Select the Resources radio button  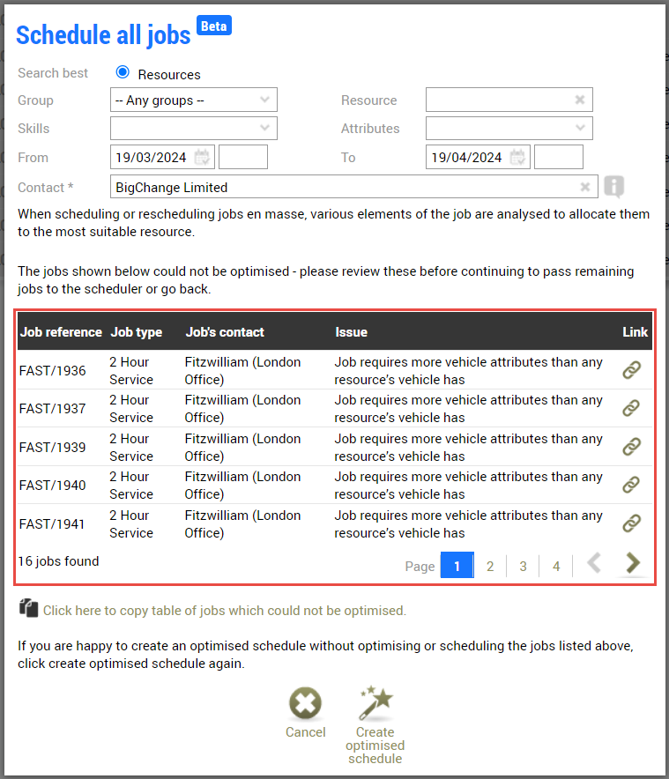click(x=123, y=73)
